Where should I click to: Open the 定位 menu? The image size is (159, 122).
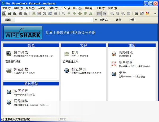point(42,8)
